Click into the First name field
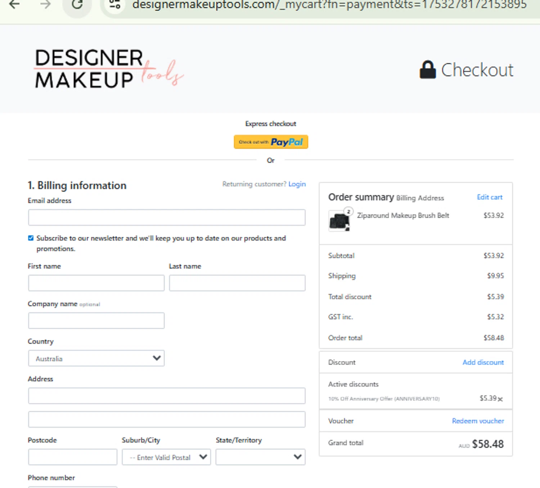Screen dimensions: 540x488 click(96, 283)
